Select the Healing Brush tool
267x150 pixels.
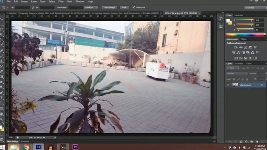pos(2,50)
